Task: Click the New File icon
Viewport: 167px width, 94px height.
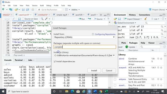Action: tap(3, 9)
